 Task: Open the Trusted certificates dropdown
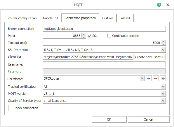[163, 87]
